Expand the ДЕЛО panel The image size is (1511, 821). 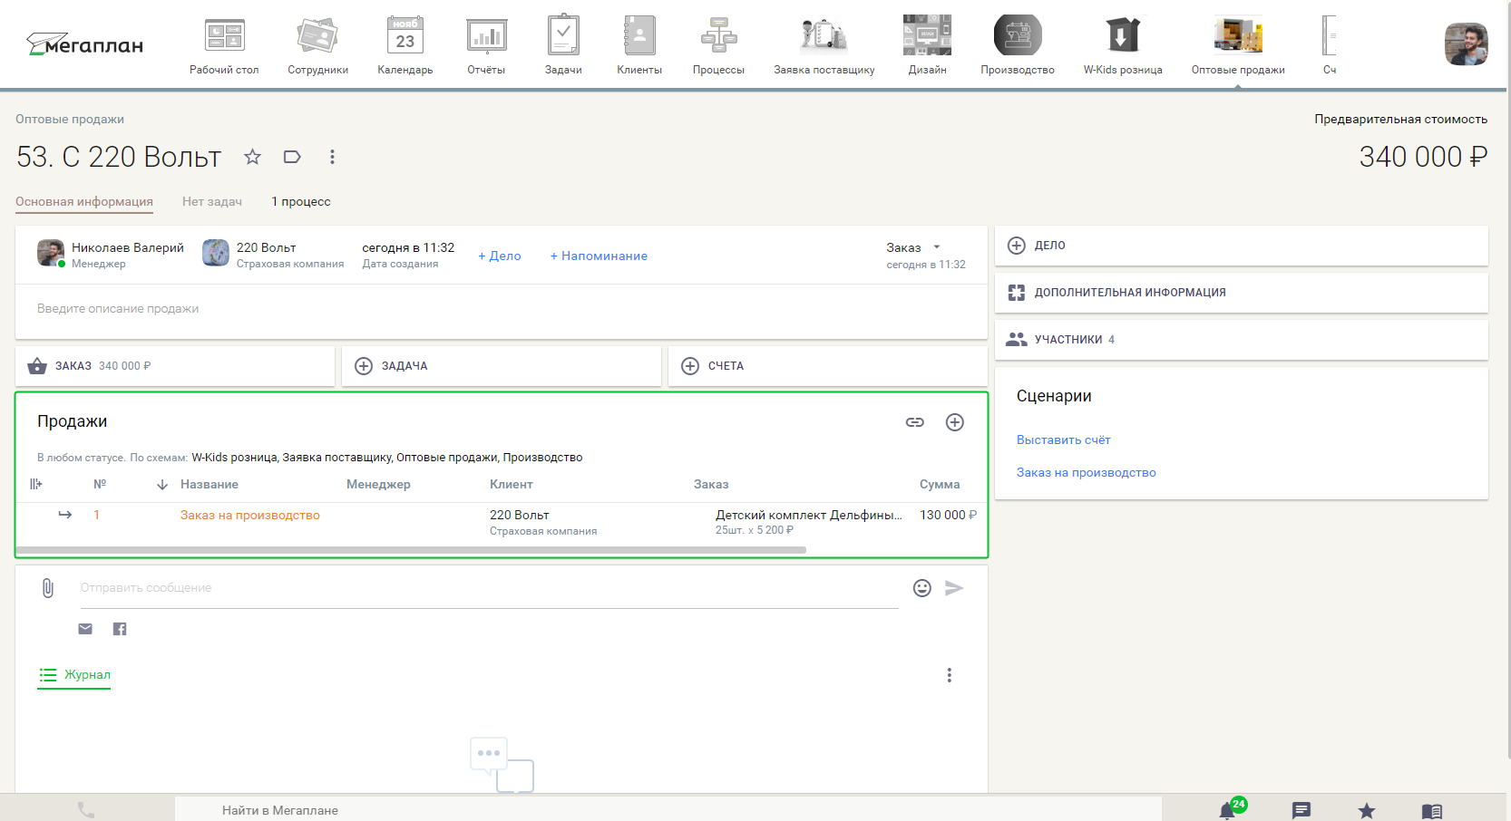[x=1241, y=246]
